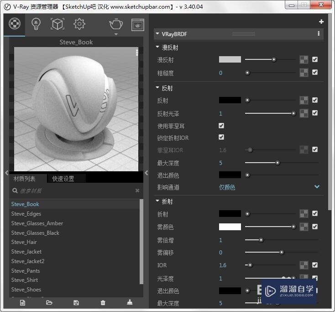Click the roughness value 0

pos(220,73)
